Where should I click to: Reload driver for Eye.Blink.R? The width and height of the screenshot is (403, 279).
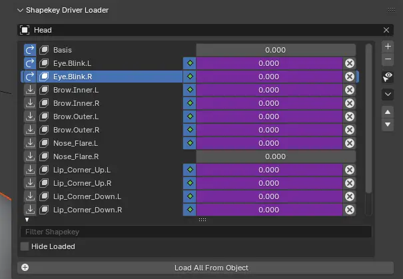click(x=30, y=77)
